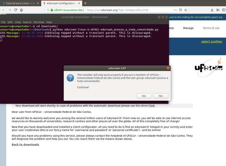Click Dear user from UFSCar greeting text
The height and width of the screenshot is (166, 226).
tap(51, 112)
